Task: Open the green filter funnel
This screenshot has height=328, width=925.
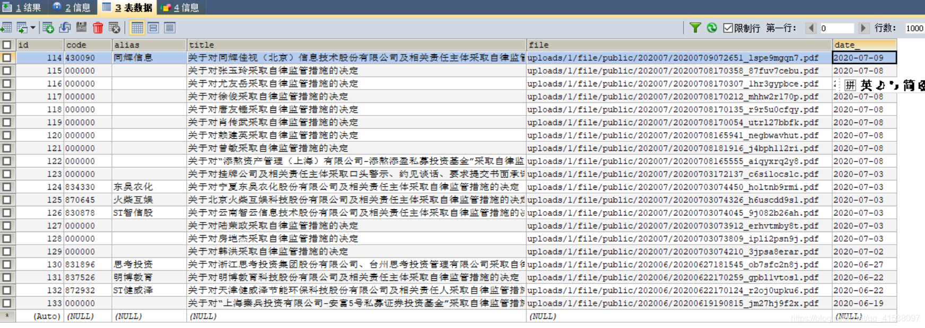Action: [x=695, y=28]
